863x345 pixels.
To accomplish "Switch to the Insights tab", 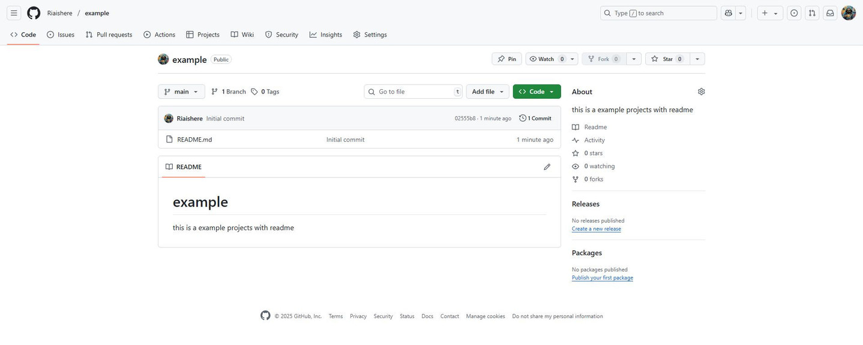I will pos(326,35).
